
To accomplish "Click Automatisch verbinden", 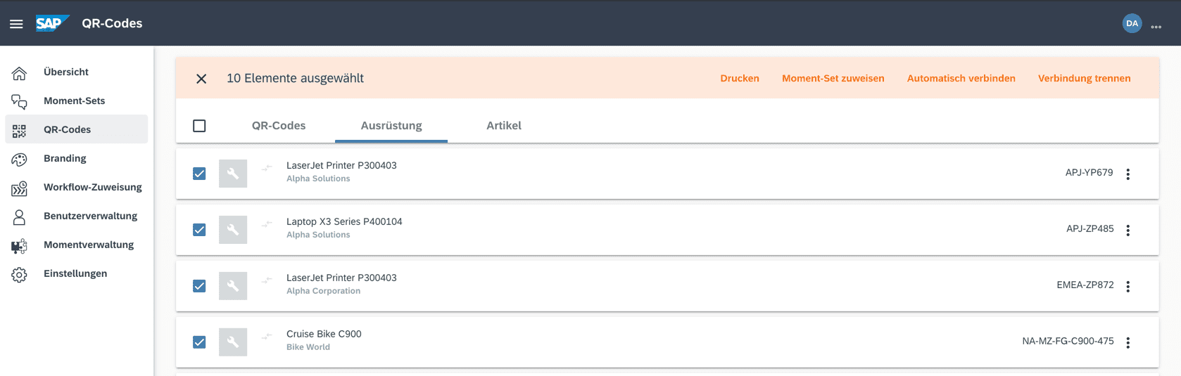I will point(961,79).
